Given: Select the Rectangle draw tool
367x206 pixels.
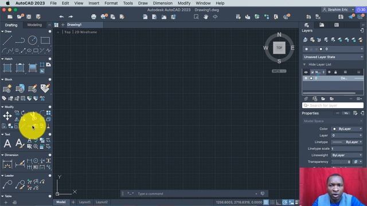Looking at the screenshot, I should click(x=45, y=40).
